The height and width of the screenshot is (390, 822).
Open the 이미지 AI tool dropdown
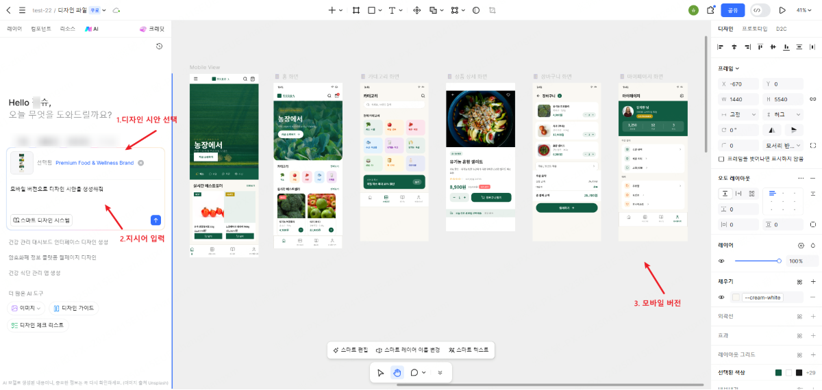tap(27, 309)
